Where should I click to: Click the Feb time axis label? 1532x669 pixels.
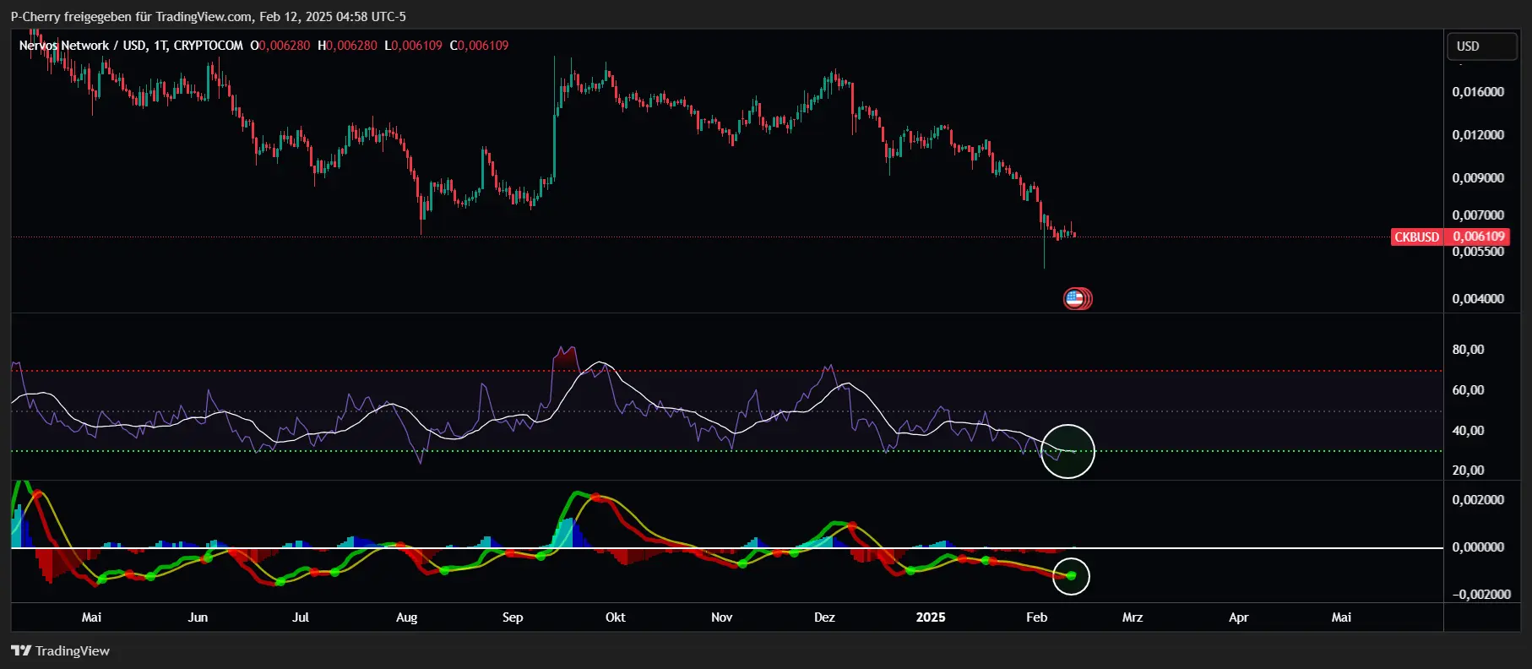(x=1036, y=617)
